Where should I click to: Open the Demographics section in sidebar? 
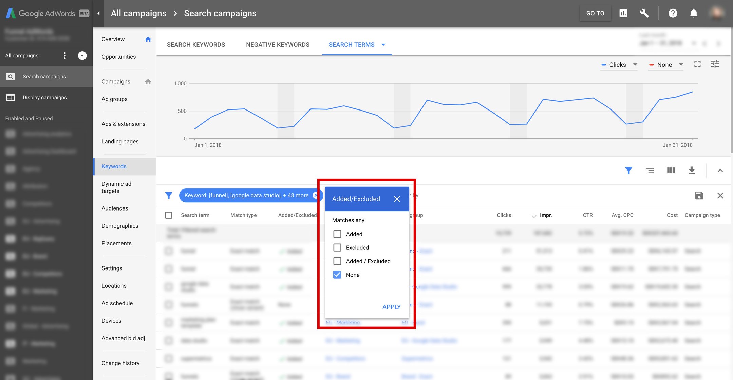[x=120, y=226]
